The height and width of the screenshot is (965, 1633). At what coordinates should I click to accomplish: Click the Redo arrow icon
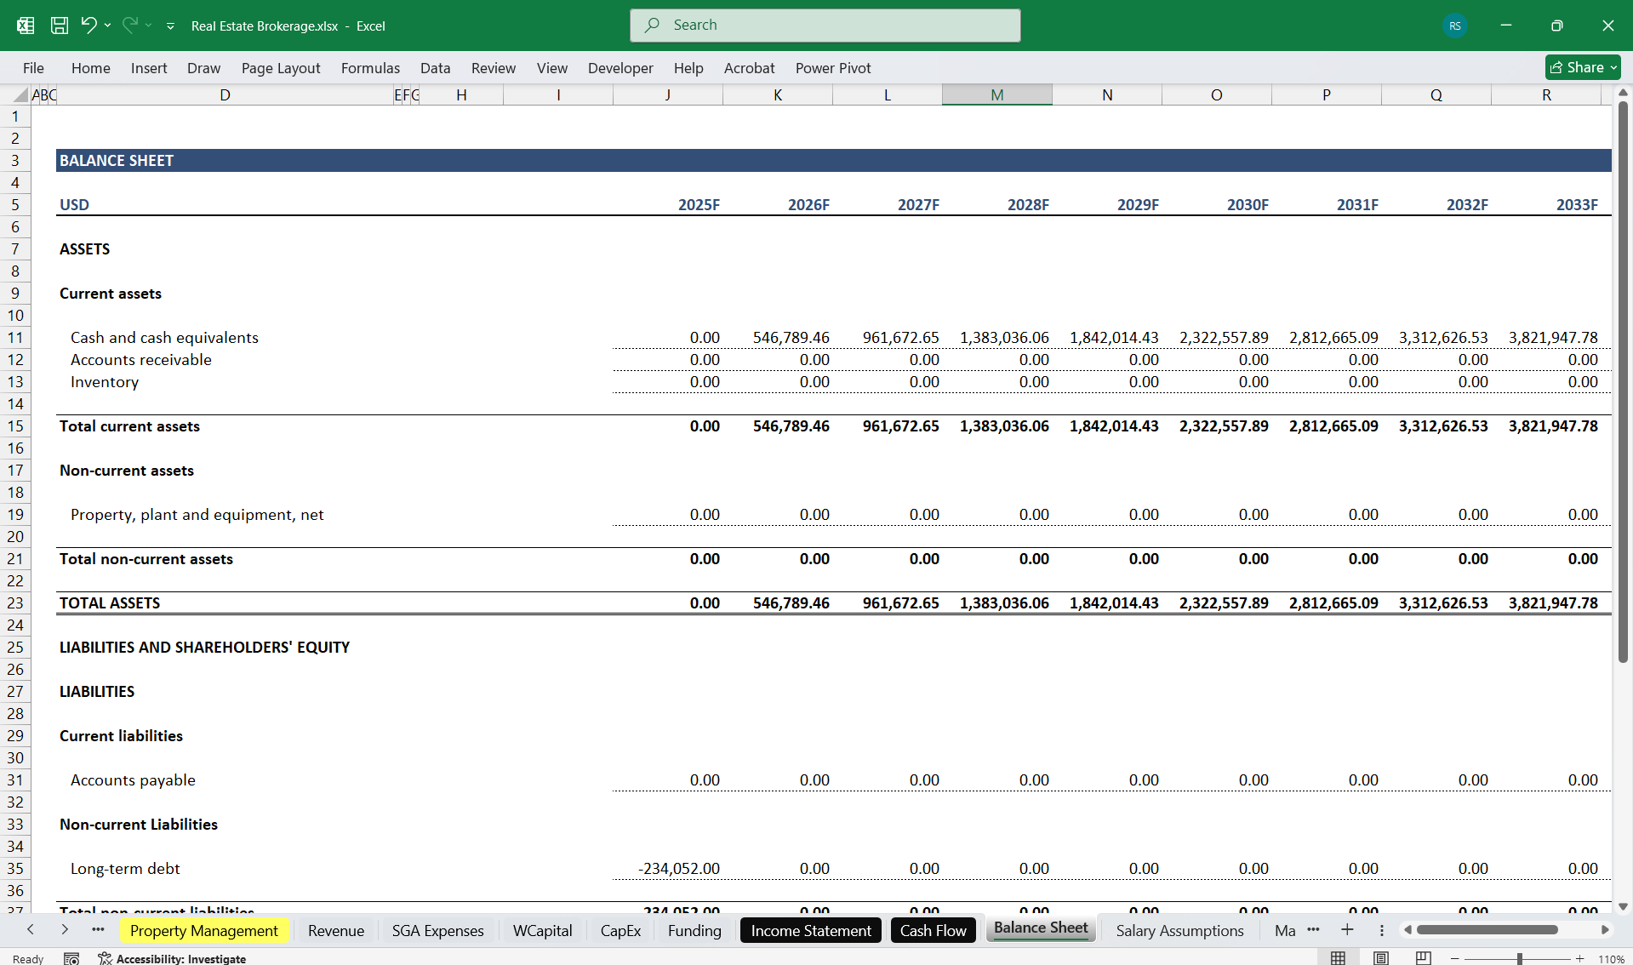(x=129, y=26)
